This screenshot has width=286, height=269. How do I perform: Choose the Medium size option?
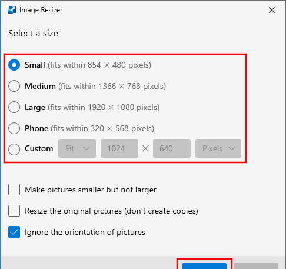(14, 86)
